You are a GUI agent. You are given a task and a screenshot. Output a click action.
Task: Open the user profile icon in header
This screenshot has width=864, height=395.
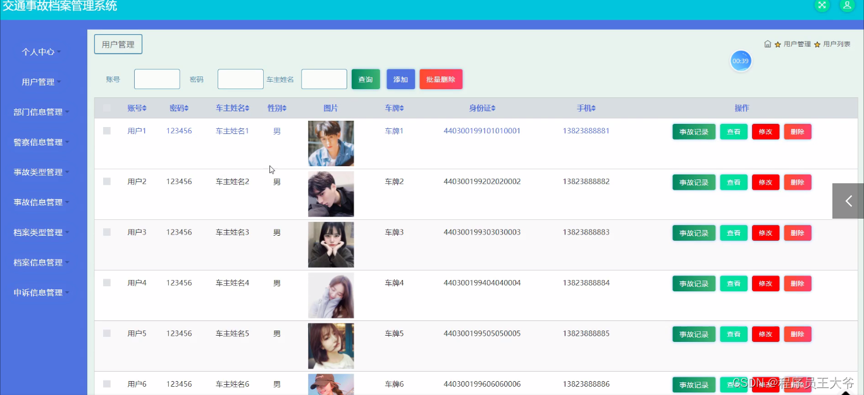point(847,6)
